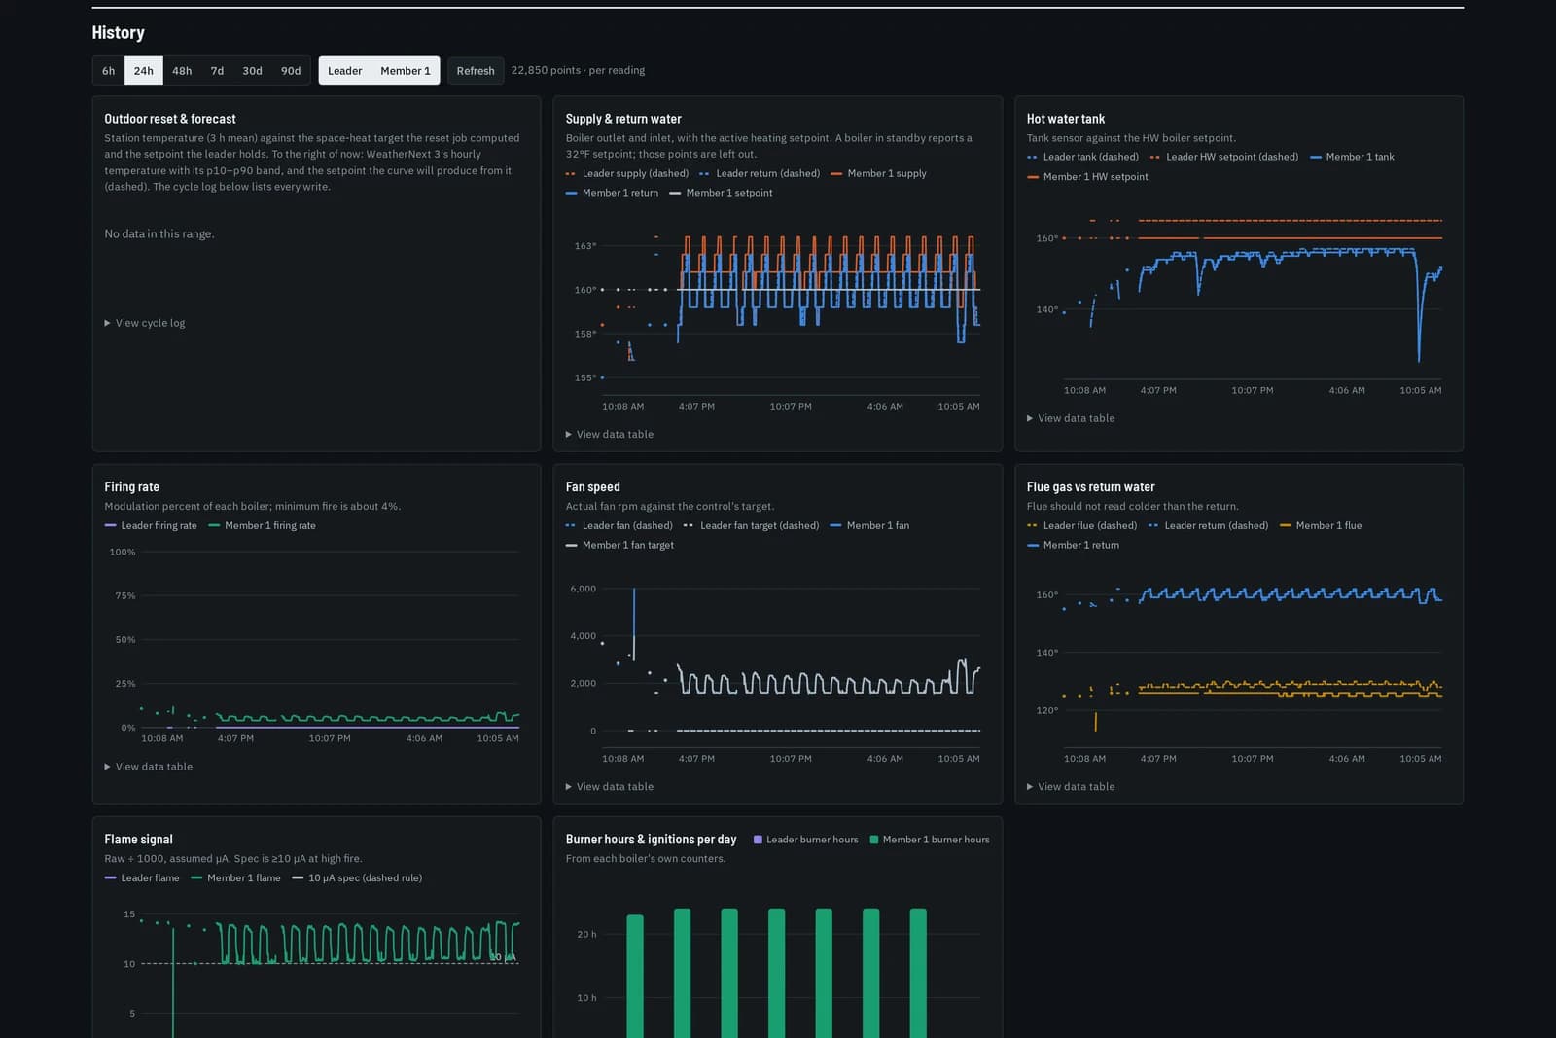Choose the 90d history range
Screen dimensions: 1556x1038
pyautogui.click(x=291, y=71)
